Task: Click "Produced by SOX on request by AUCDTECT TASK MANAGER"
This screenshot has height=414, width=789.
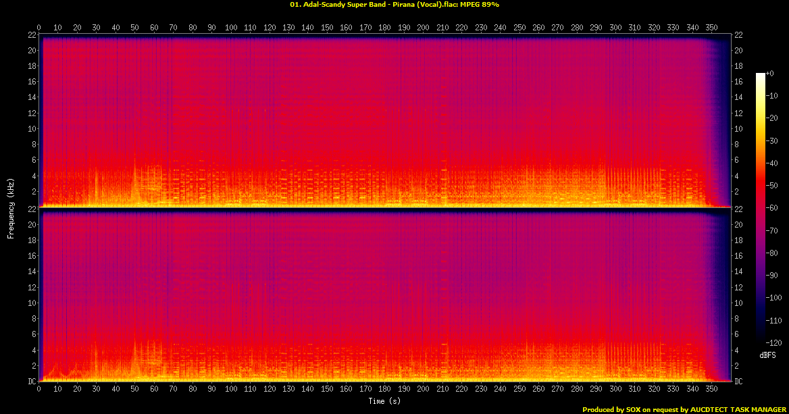Action: point(684,410)
